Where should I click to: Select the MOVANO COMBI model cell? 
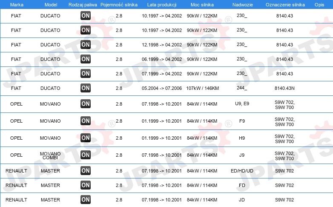coord(50,155)
